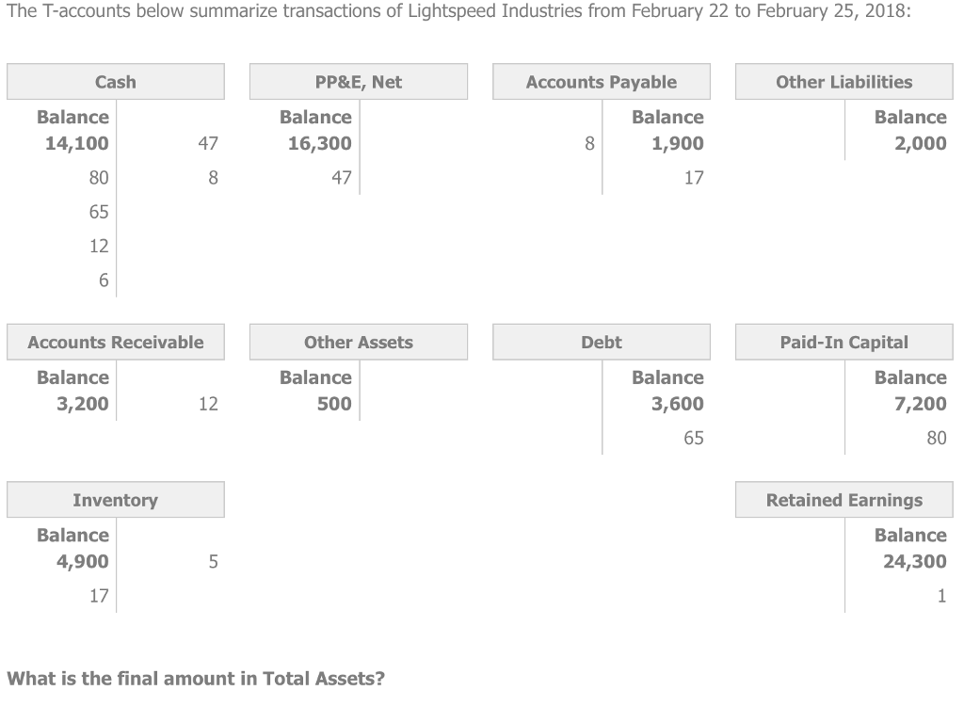Select the Cash balance 14,100
This screenshot has height=706, width=964.
77,143
